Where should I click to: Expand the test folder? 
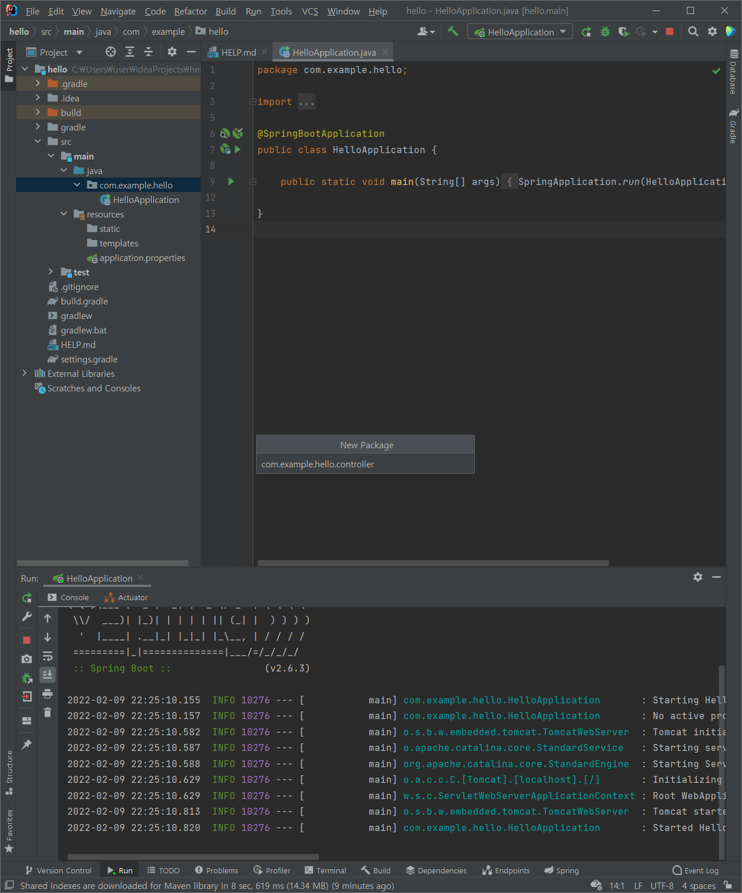(50, 272)
